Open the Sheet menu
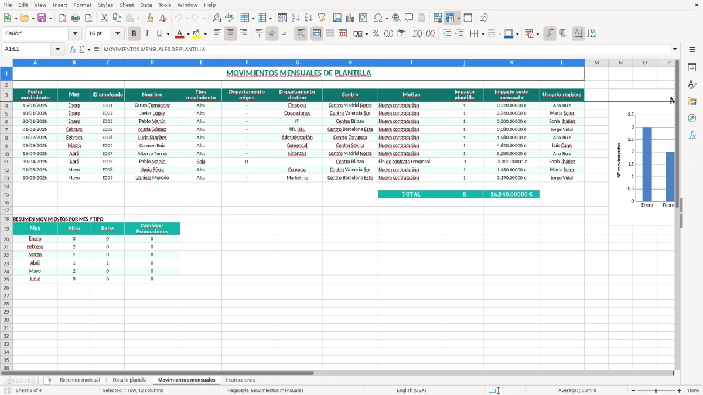The image size is (703, 395). coord(127,5)
